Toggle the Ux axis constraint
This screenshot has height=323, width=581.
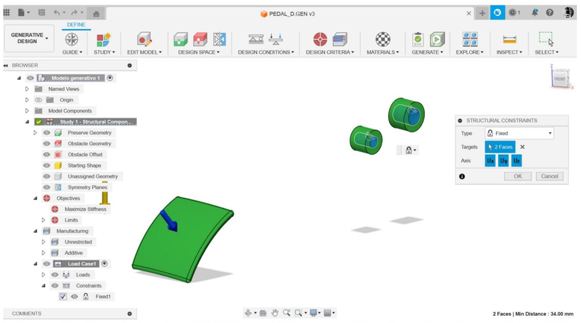point(490,161)
